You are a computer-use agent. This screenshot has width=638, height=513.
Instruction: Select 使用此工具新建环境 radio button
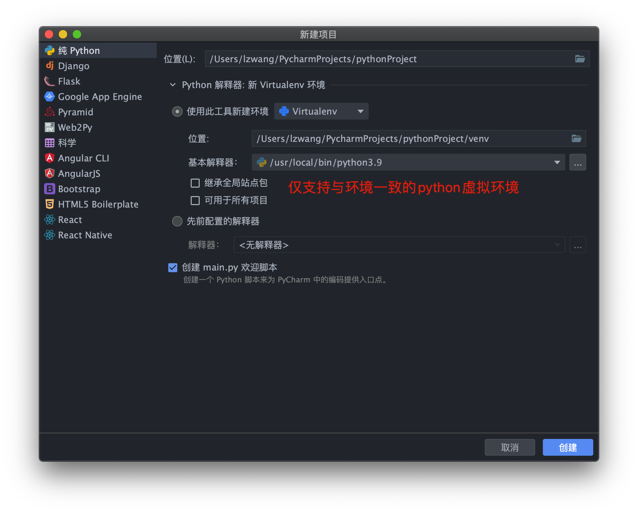[177, 111]
